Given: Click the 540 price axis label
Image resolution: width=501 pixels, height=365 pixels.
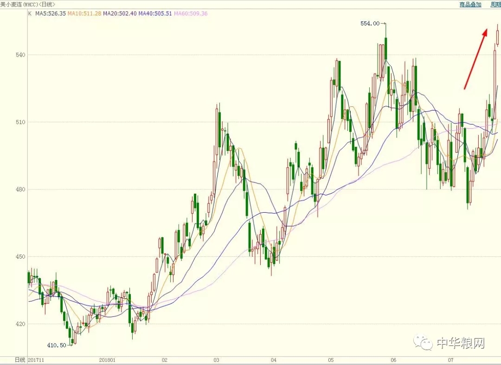Looking at the screenshot, I should coord(20,55).
